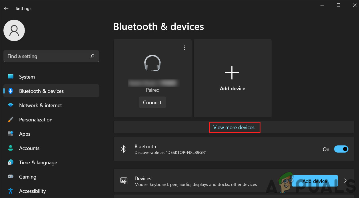Open View more devices
The image size is (359, 198).
[234, 127]
